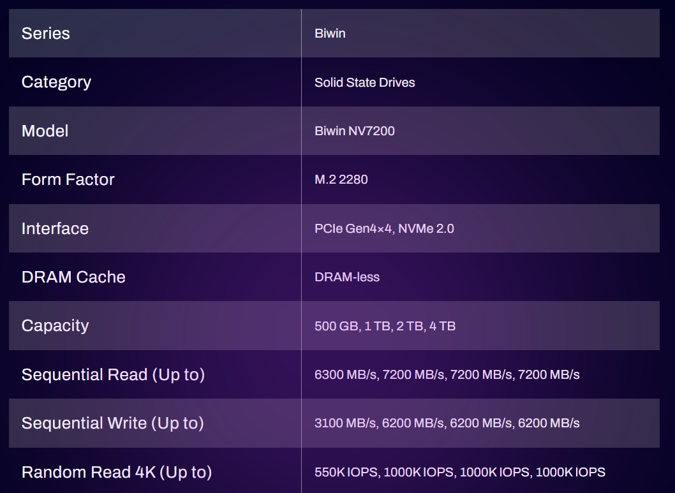This screenshot has width=675, height=493.
Task: Select the Category row label
Action: (x=56, y=82)
